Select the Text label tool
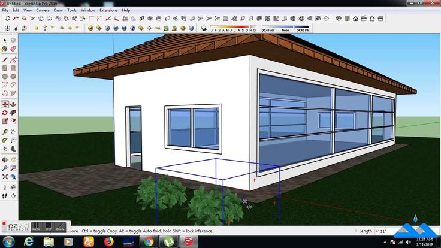Viewport: 441px width, 248px height. pyautogui.click(x=13, y=140)
